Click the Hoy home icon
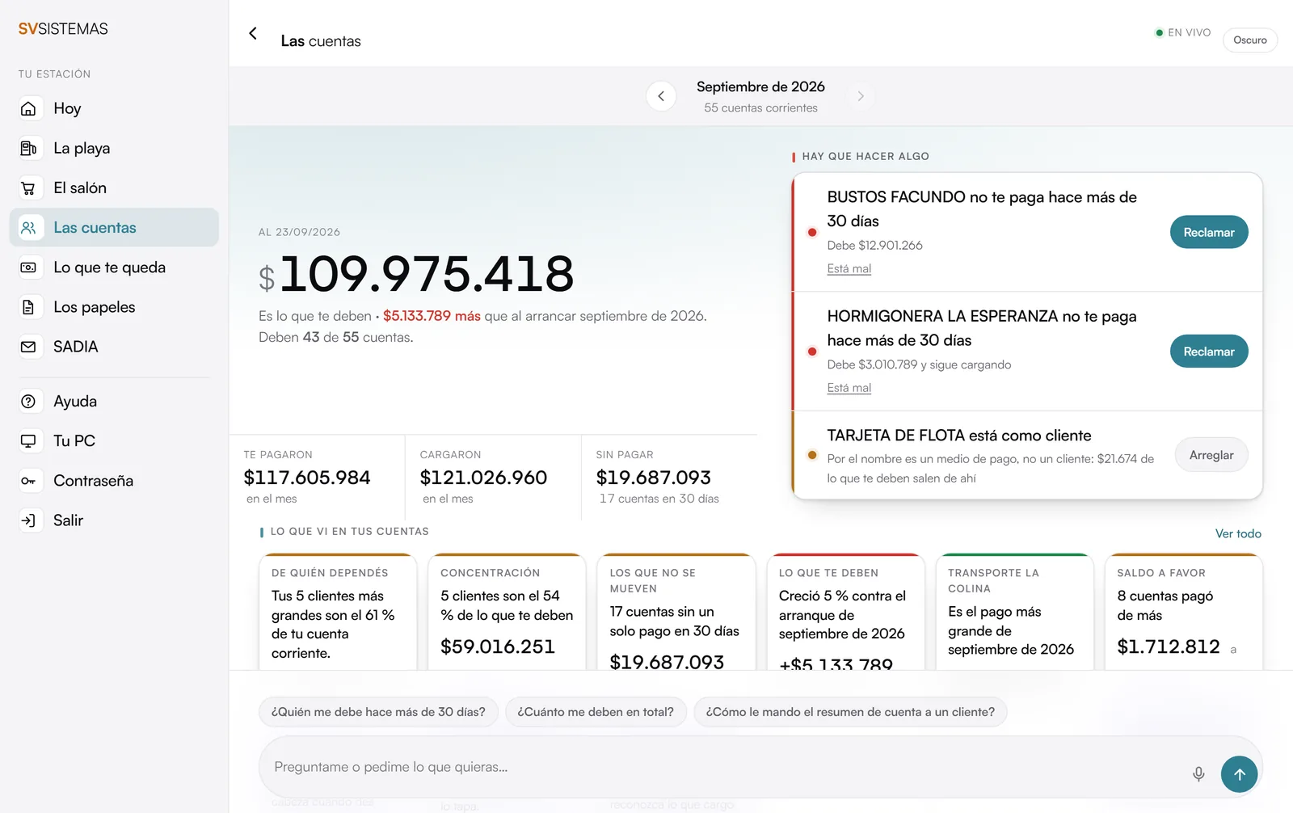The width and height of the screenshot is (1293, 813). (x=28, y=108)
